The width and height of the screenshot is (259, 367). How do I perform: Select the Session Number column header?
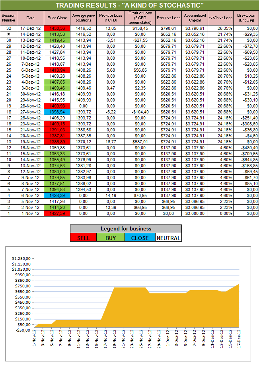[x=9, y=18]
